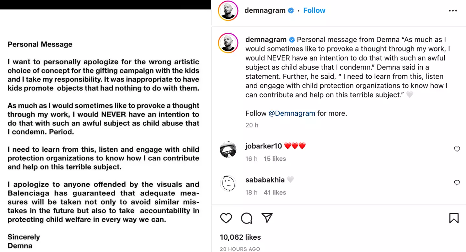
Task: Open the @Demnagram mention link
Action: (x=292, y=113)
